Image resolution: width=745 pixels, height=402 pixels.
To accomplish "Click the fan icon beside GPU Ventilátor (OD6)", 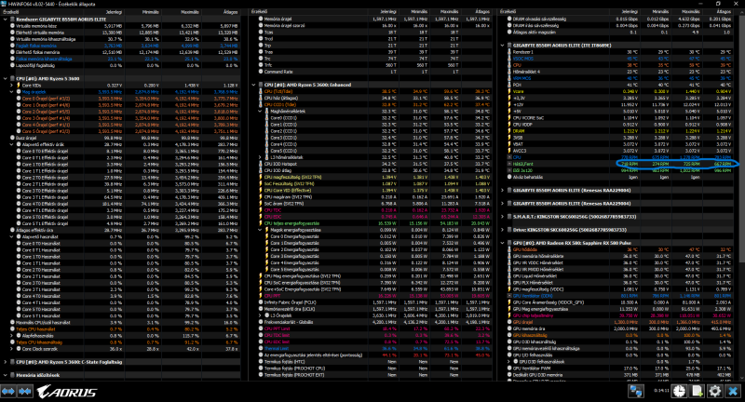I will (509, 296).
